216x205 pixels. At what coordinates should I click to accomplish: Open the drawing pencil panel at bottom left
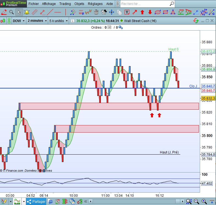point(4,201)
